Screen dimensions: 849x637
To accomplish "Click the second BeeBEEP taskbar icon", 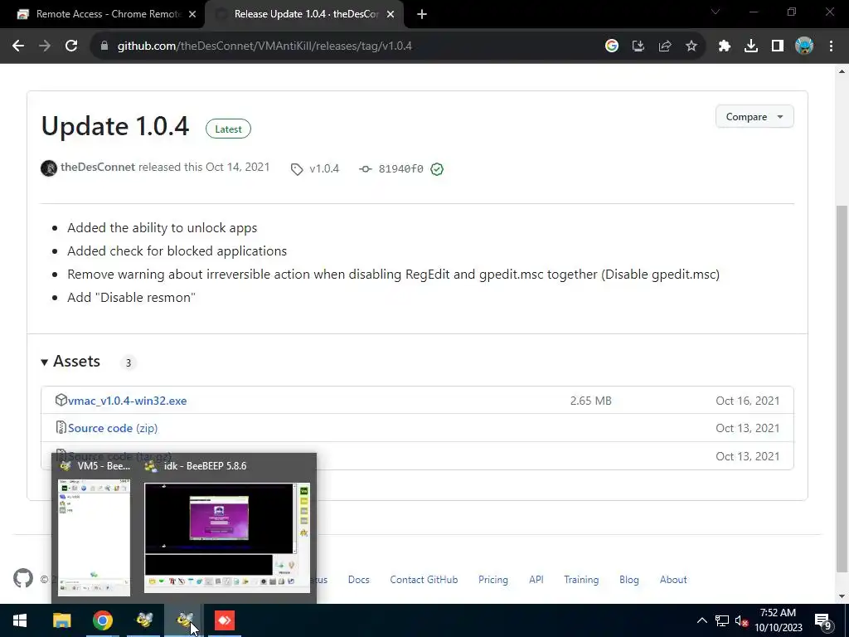I will point(184,620).
